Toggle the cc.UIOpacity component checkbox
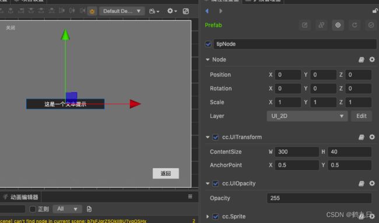379x223 pixels. 215,184
